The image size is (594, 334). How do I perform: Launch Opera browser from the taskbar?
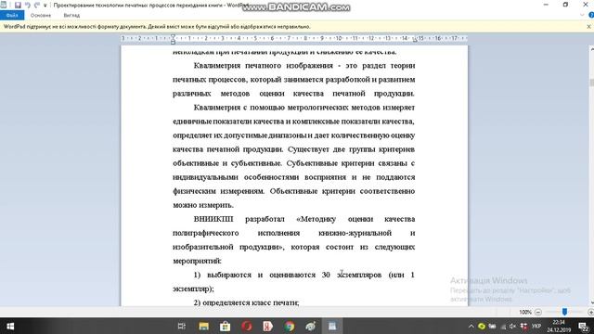247,326
